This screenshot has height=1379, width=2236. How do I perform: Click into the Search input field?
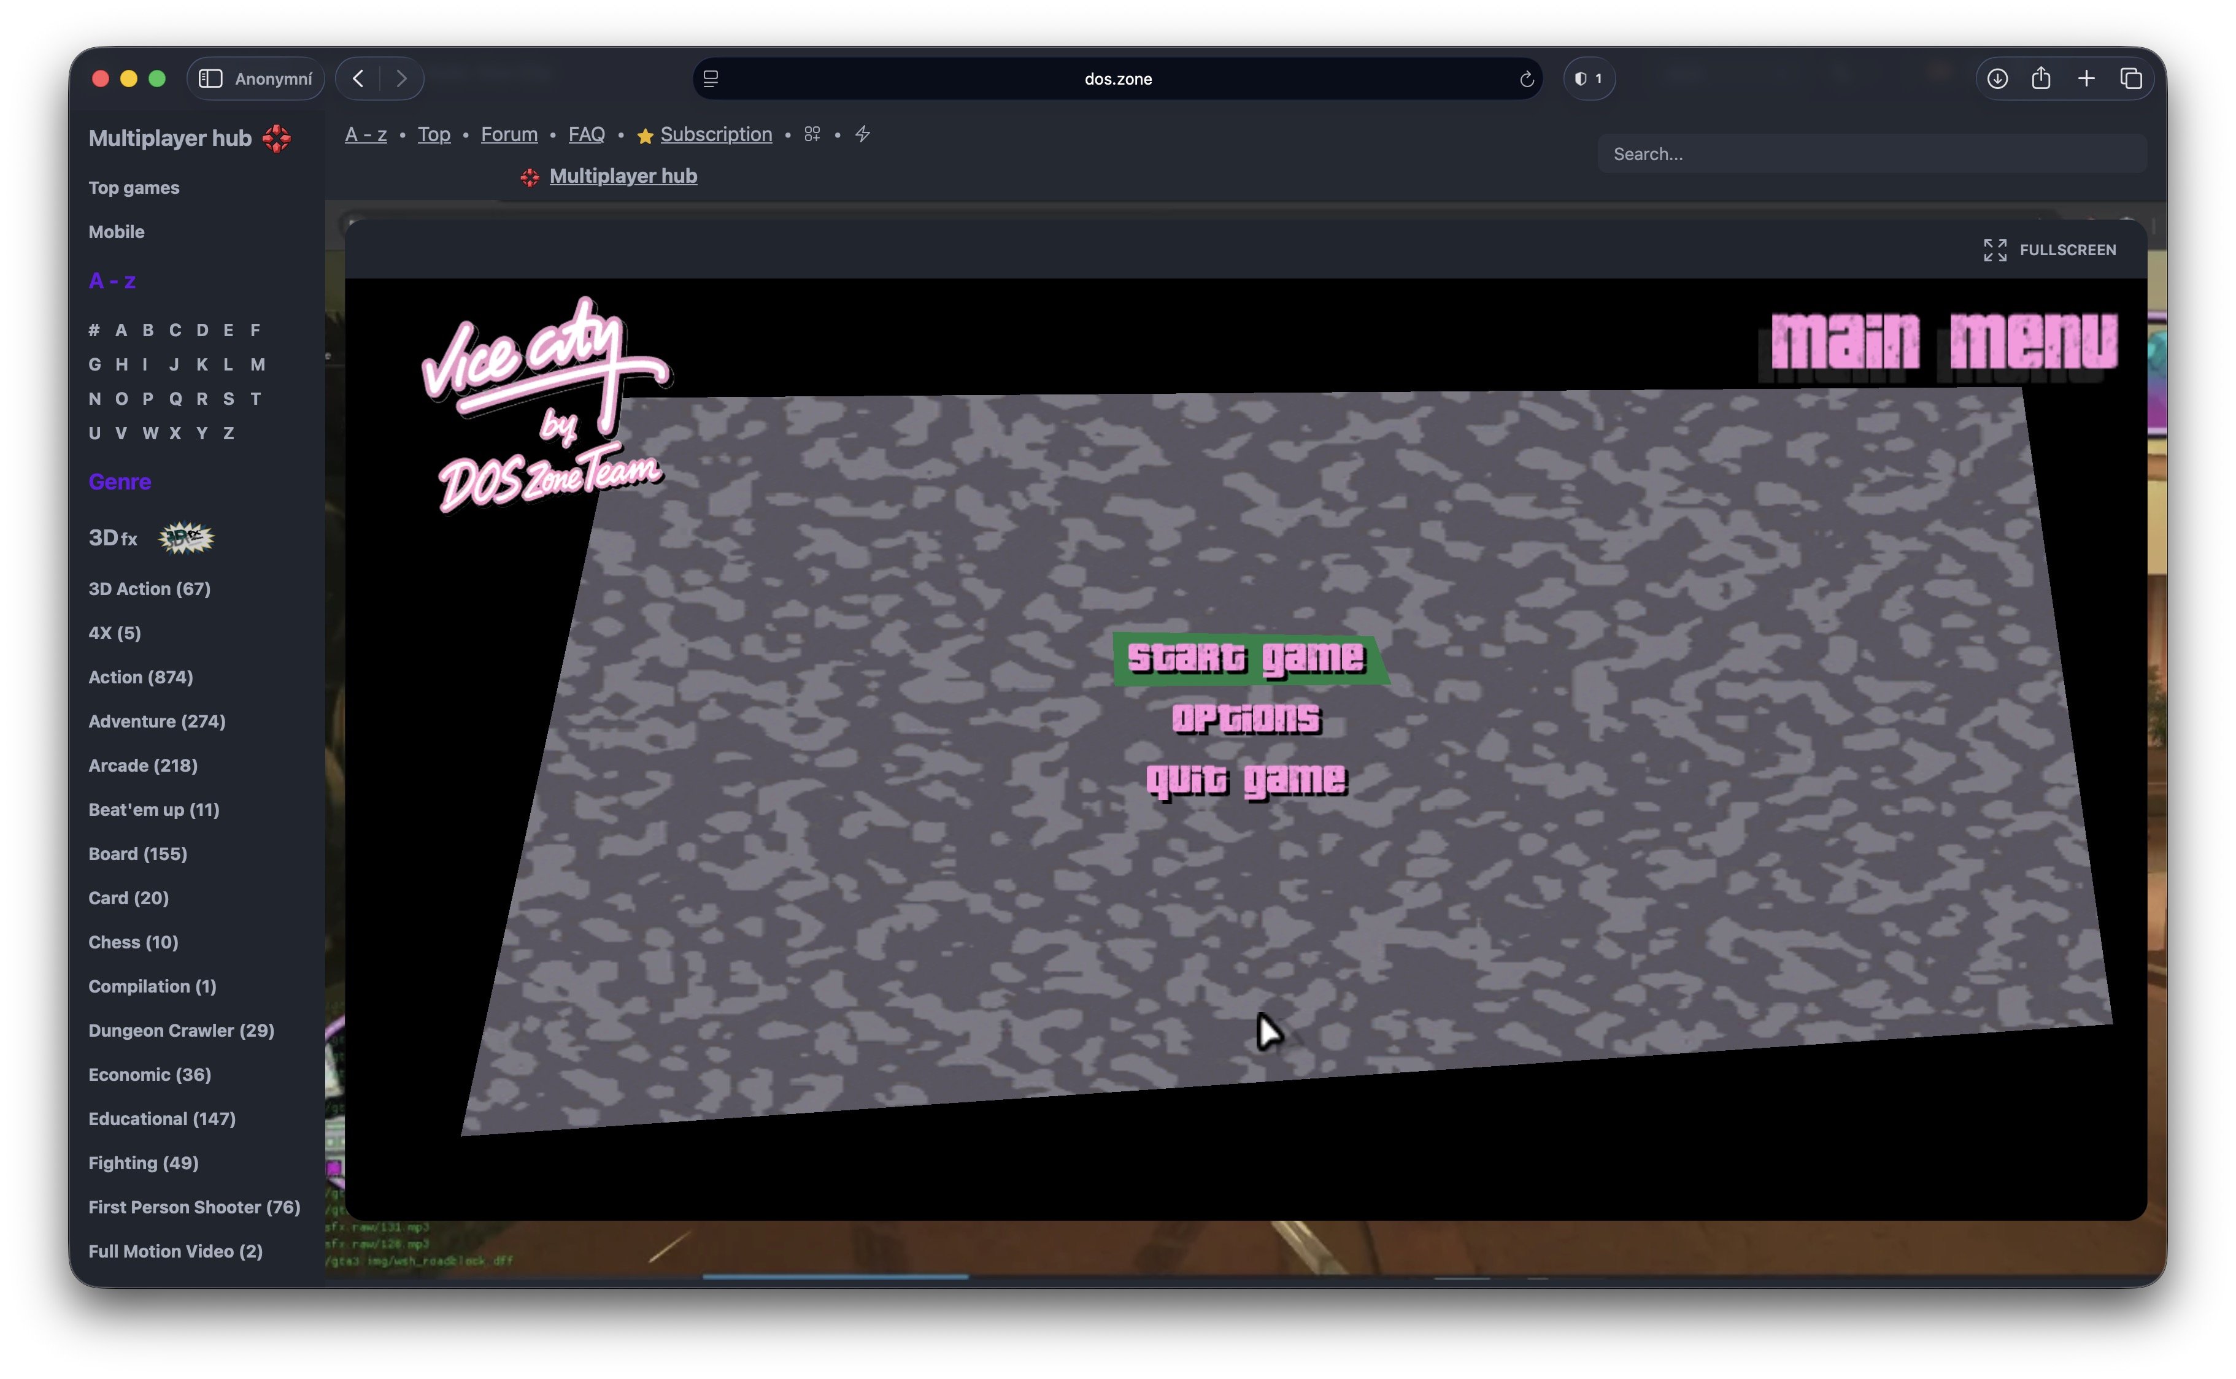(x=1870, y=154)
